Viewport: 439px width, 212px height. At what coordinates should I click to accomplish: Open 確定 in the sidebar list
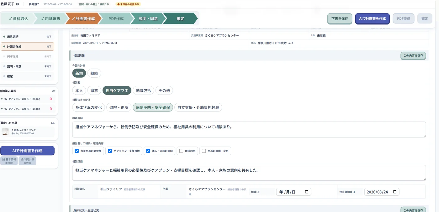[27, 76]
